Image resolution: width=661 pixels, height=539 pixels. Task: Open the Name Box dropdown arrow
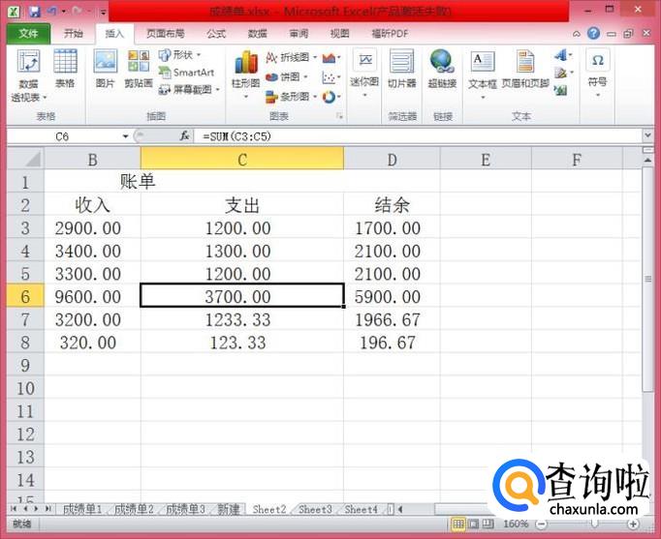point(125,136)
